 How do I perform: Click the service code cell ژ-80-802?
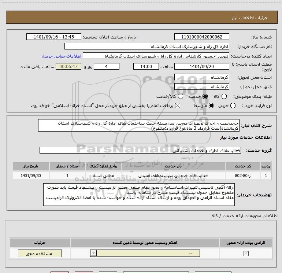pyautogui.click(x=242, y=176)
